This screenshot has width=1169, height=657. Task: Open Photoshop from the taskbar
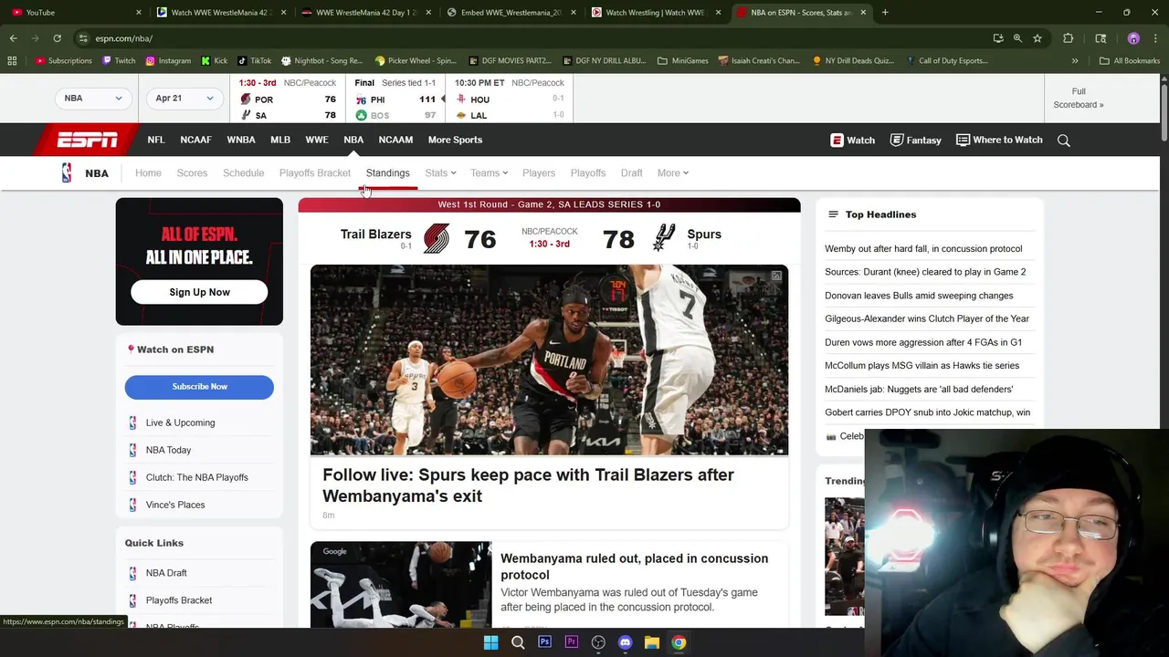click(544, 642)
